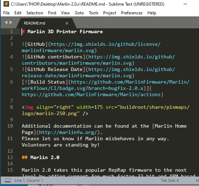
Task: Click 'workflows/CI/badge.svg?branch=bugfix-2.0.x' URL segment
Action: tap(82, 88)
